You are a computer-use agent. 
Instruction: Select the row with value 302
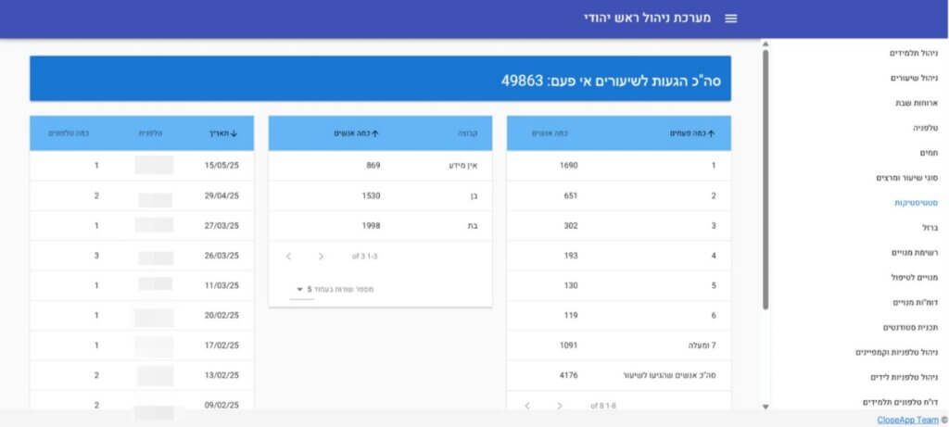[618, 226]
